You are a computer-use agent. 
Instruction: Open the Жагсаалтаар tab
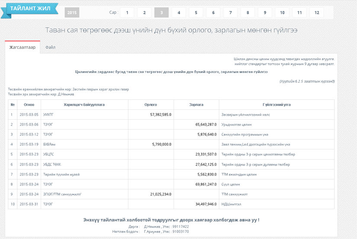[23, 47]
